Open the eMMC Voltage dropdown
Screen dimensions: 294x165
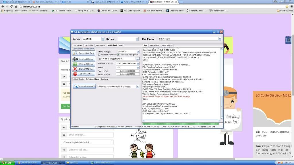138,52
